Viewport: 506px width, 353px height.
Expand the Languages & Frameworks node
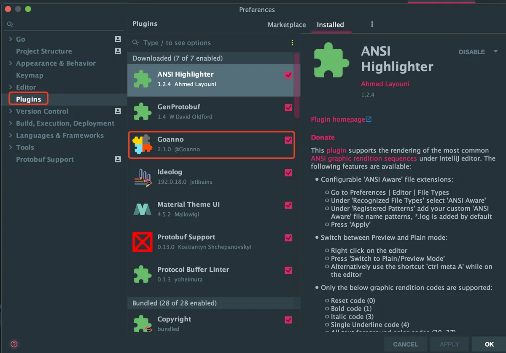click(11, 135)
